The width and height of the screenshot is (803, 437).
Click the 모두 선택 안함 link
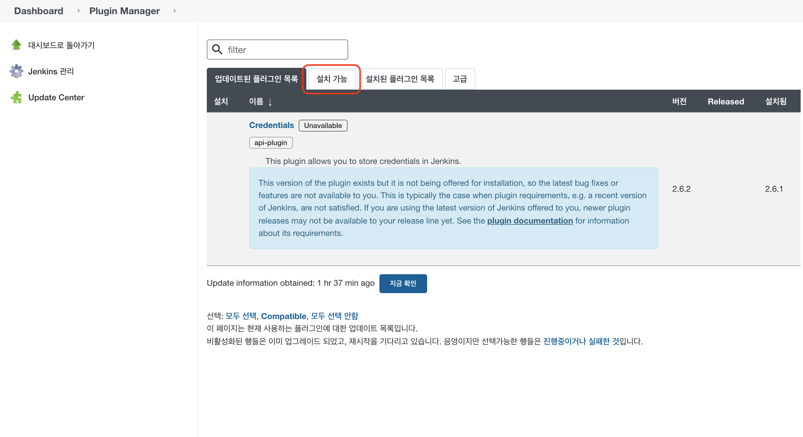(x=334, y=316)
